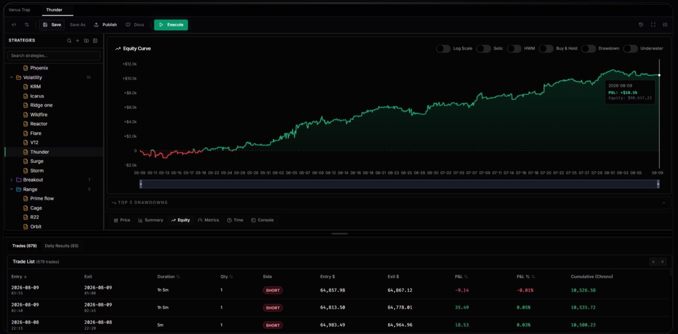Open the code view icon in toolbar
Image resolution: width=678 pixels, height=334 pixels.
click(x=14, y=25)
